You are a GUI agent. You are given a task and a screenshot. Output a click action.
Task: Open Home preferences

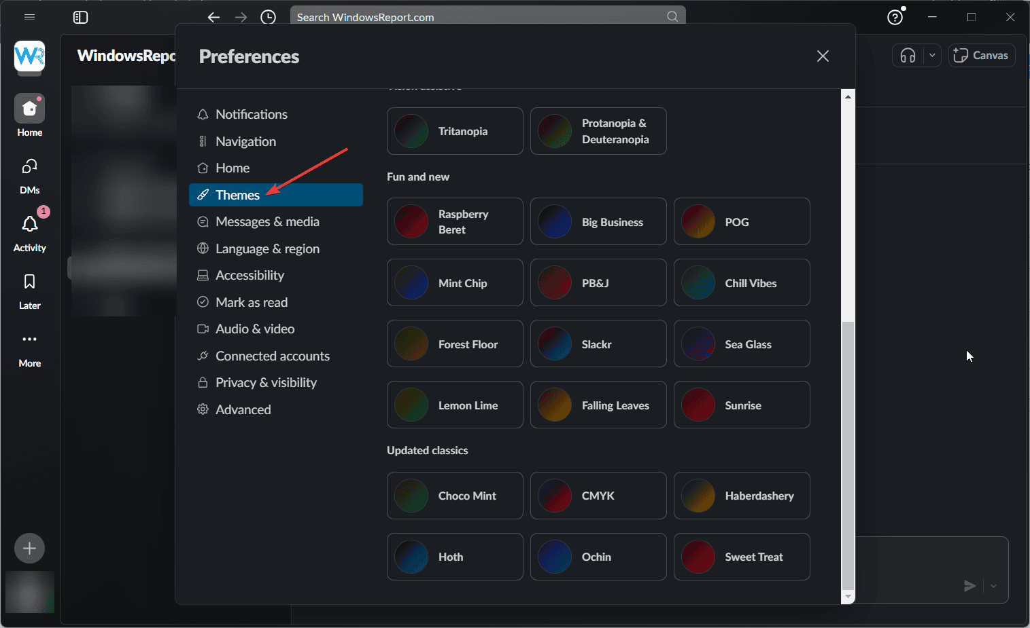point(276,168)
